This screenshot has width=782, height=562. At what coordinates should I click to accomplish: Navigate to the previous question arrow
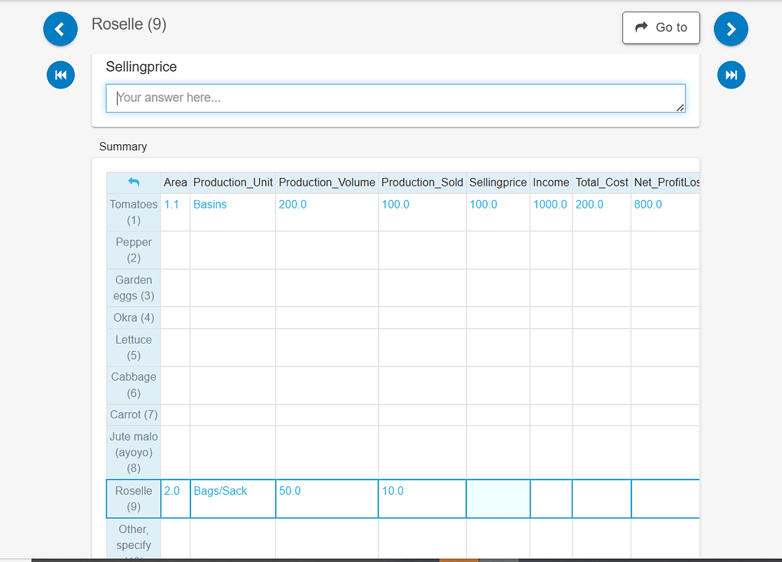[x=60, y=28]
